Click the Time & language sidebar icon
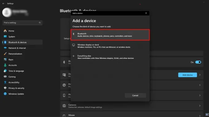 (x=5, y=71)
